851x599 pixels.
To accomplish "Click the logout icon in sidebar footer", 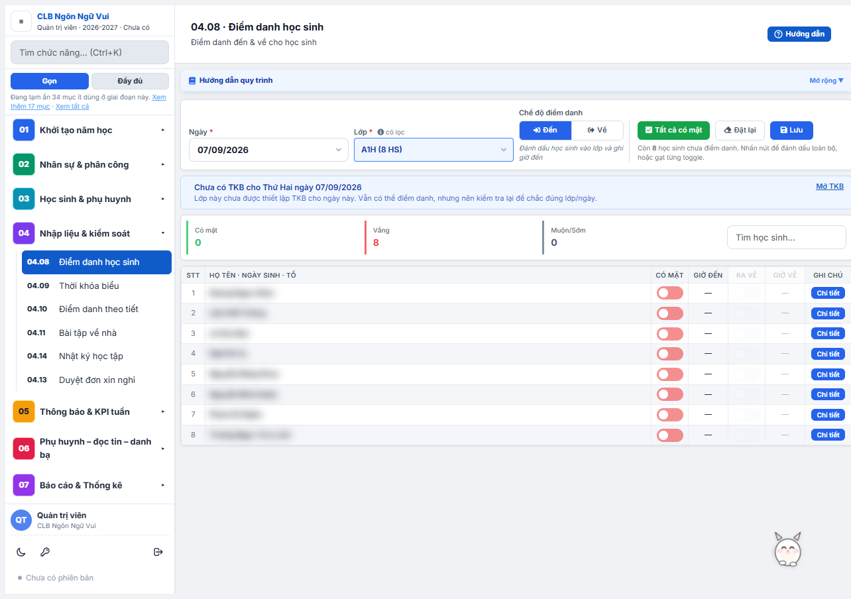I will click(158, 552).
